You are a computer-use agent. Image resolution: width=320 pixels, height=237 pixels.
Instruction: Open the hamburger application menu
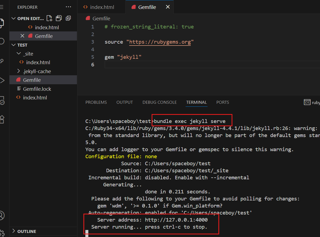point(2,7)
